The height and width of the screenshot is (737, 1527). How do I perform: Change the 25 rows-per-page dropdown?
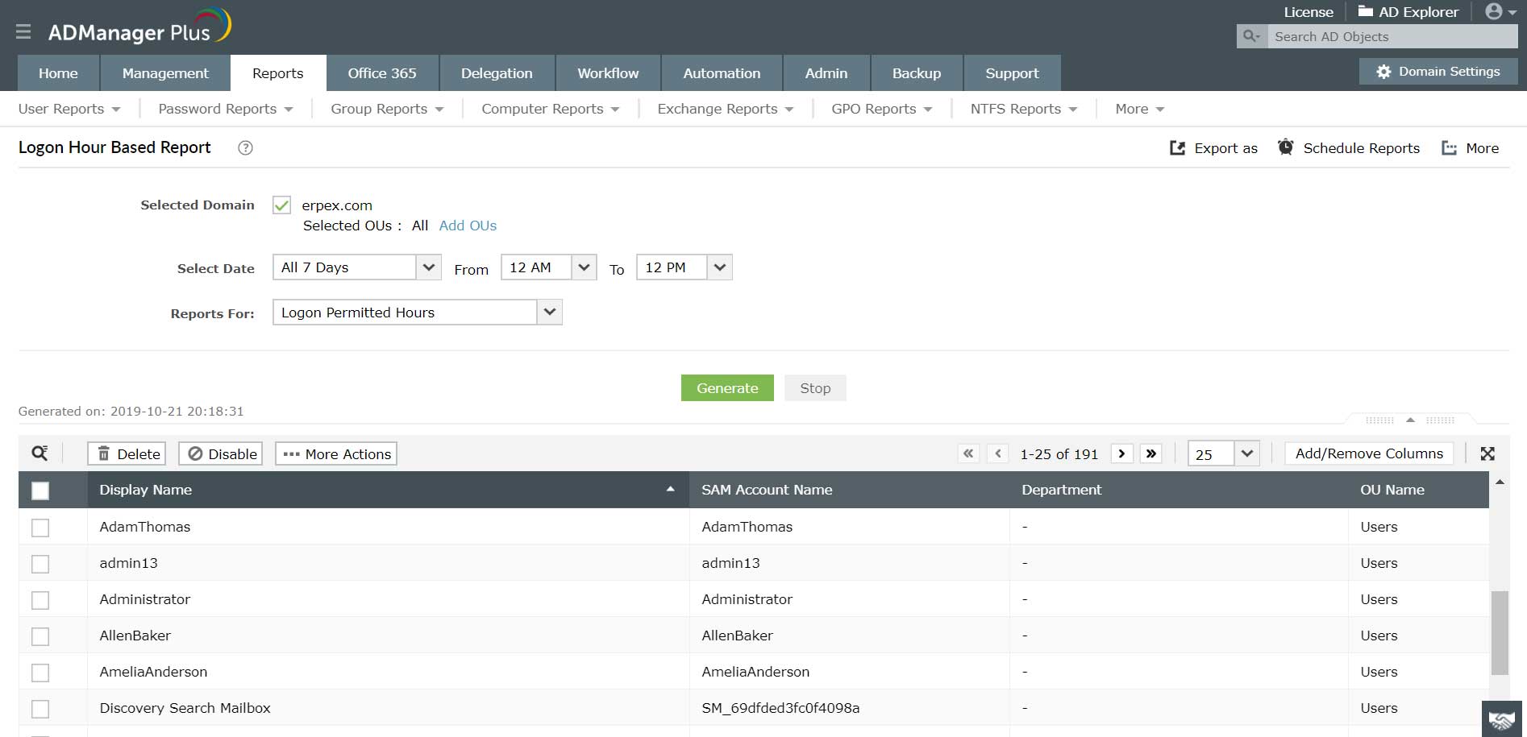[x=1223, y=453]
